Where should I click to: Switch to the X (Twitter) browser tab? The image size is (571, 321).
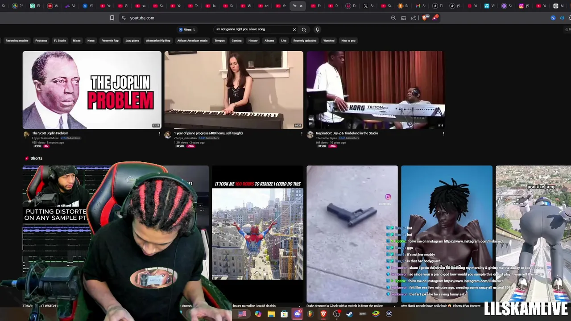(368, 6)
